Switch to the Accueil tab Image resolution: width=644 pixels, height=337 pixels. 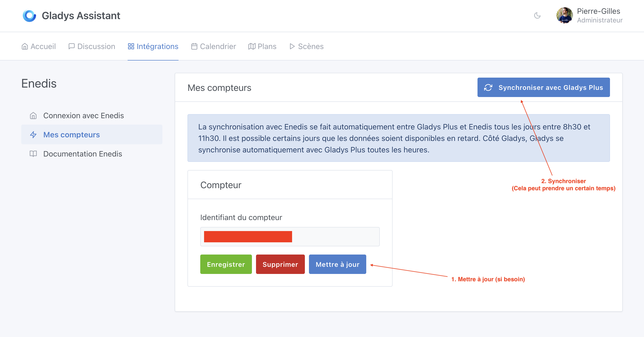pos(43,46)
